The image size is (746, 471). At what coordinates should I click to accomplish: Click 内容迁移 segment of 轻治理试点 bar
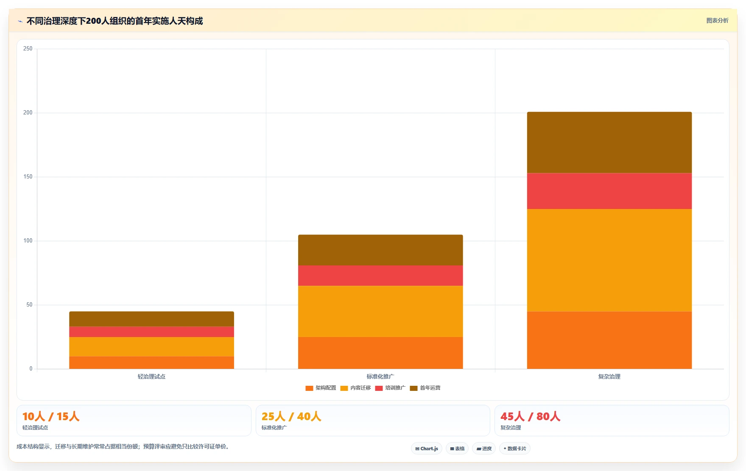pyautogui.click(x=151, y=346)
